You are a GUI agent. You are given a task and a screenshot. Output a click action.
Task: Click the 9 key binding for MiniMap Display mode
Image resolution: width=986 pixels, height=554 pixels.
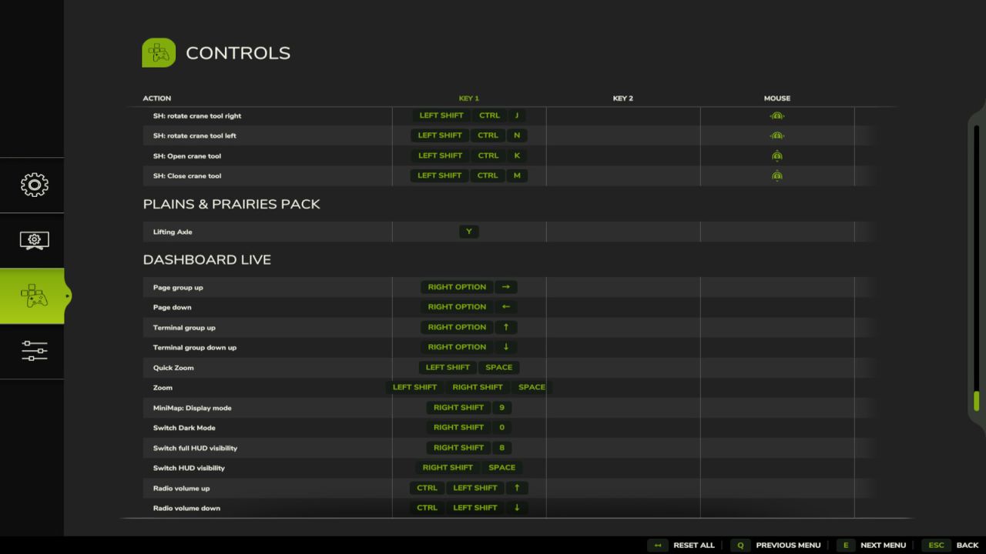501,407
